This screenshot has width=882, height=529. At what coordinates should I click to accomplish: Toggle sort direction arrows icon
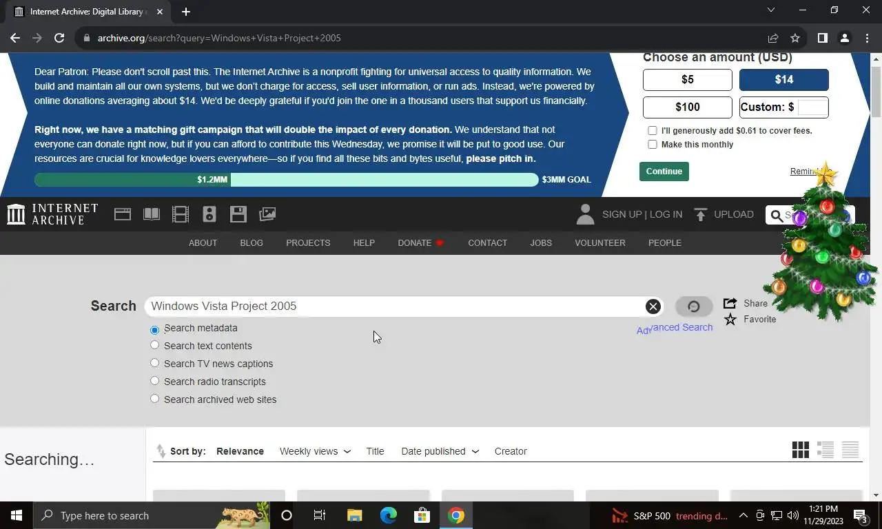coord(161,451)
